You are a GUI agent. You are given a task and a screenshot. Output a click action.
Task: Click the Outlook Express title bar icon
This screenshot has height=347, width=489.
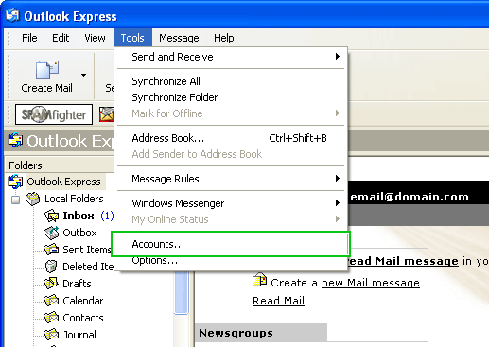(13, 15)
